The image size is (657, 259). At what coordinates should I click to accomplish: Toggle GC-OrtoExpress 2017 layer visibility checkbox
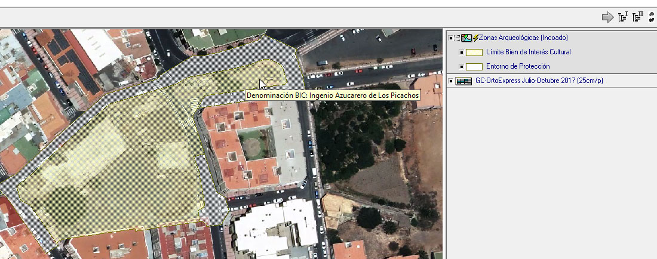click(451, 81)
